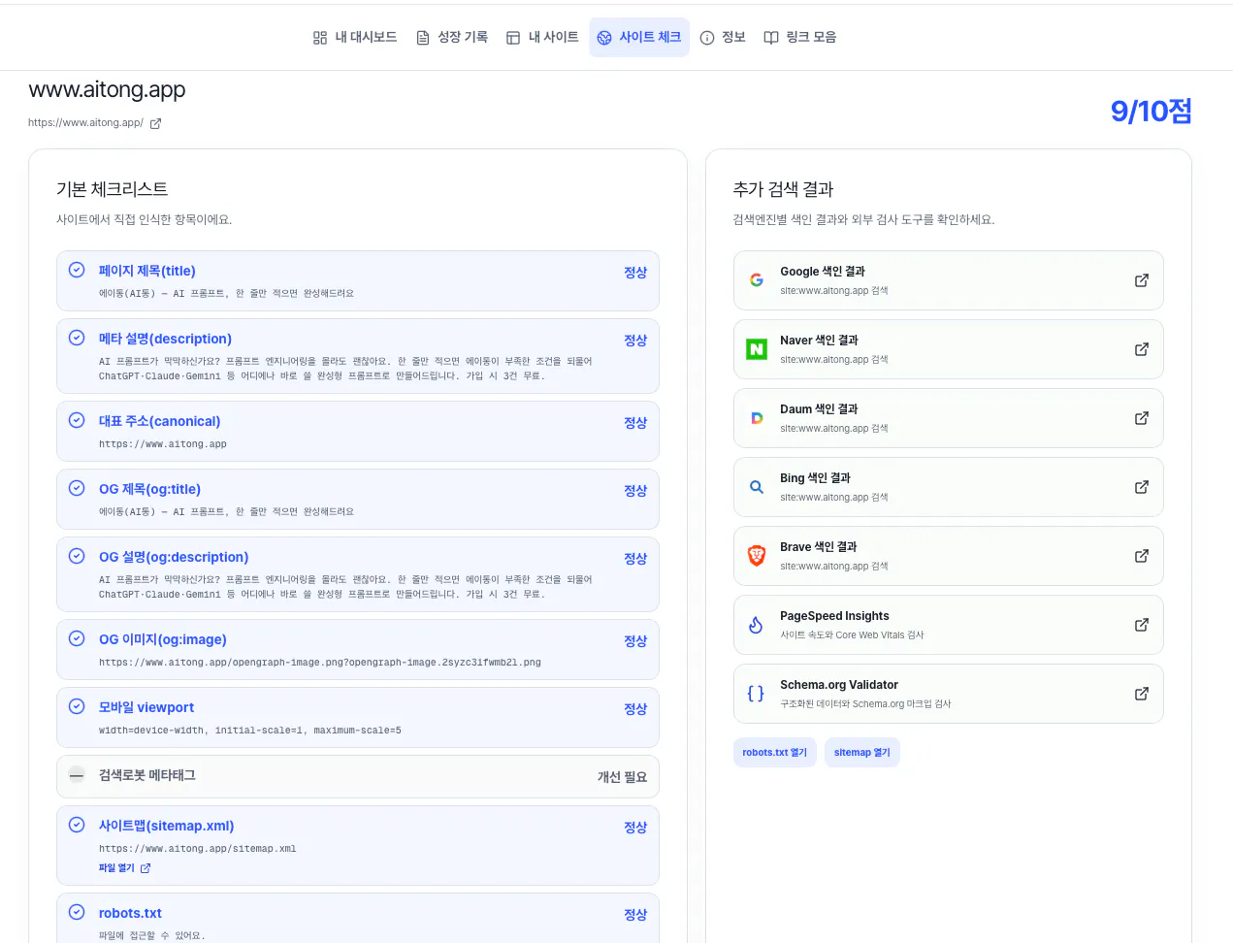The width and height of the screenshot is (1233, 943).
Task: Click the dash icon for 검색로봇 메타태그
Action: coord(77,775)
